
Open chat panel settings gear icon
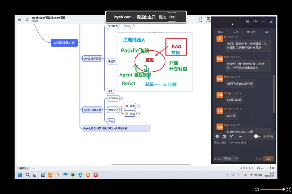click(247, 22)
